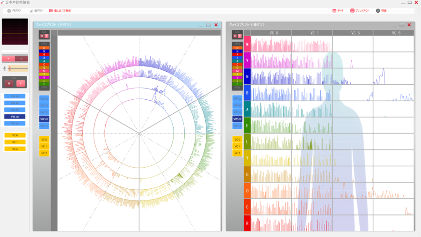Select VC 0 in the left sidebar
The width and height of the screenshot is (421, 237).
[x=15, y=135]
